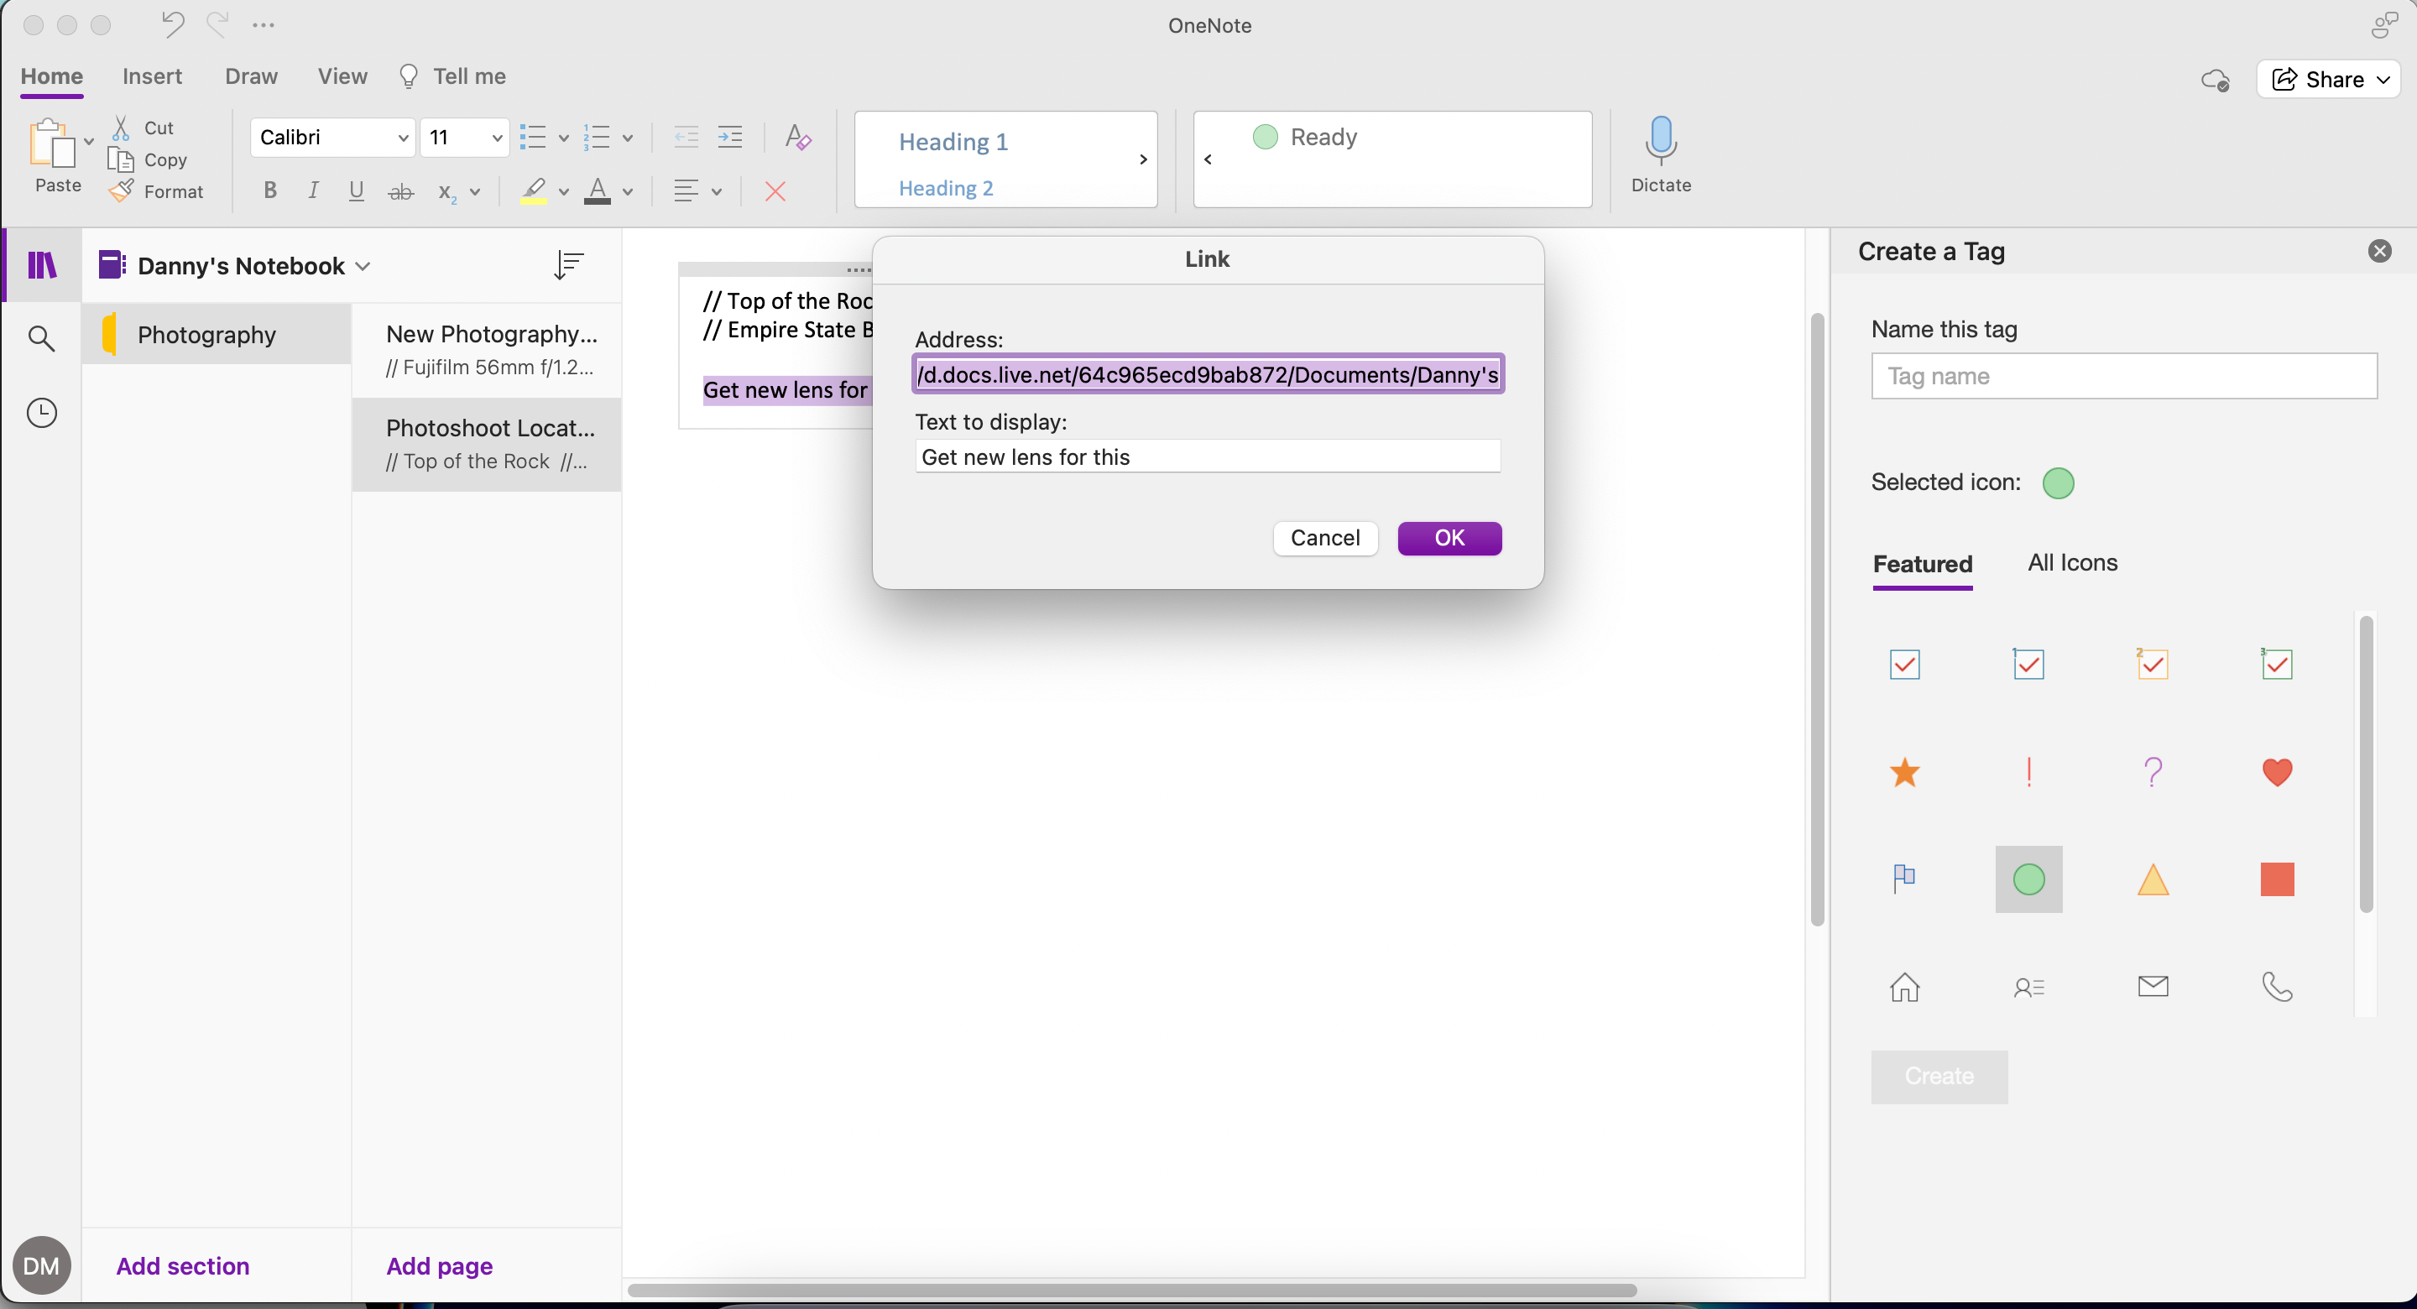Activate the Dictate tool
This screenshot has width=2417, height=1309.
pyautogui.click(x=1660, y=155)
